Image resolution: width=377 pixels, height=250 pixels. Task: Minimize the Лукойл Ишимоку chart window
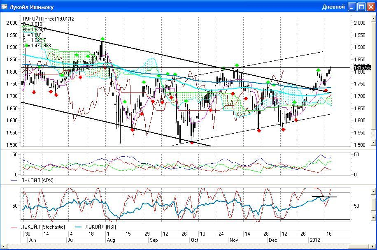(352, 7)
